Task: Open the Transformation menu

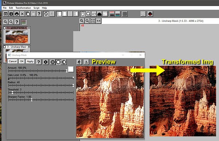Action: pos(23,8)
